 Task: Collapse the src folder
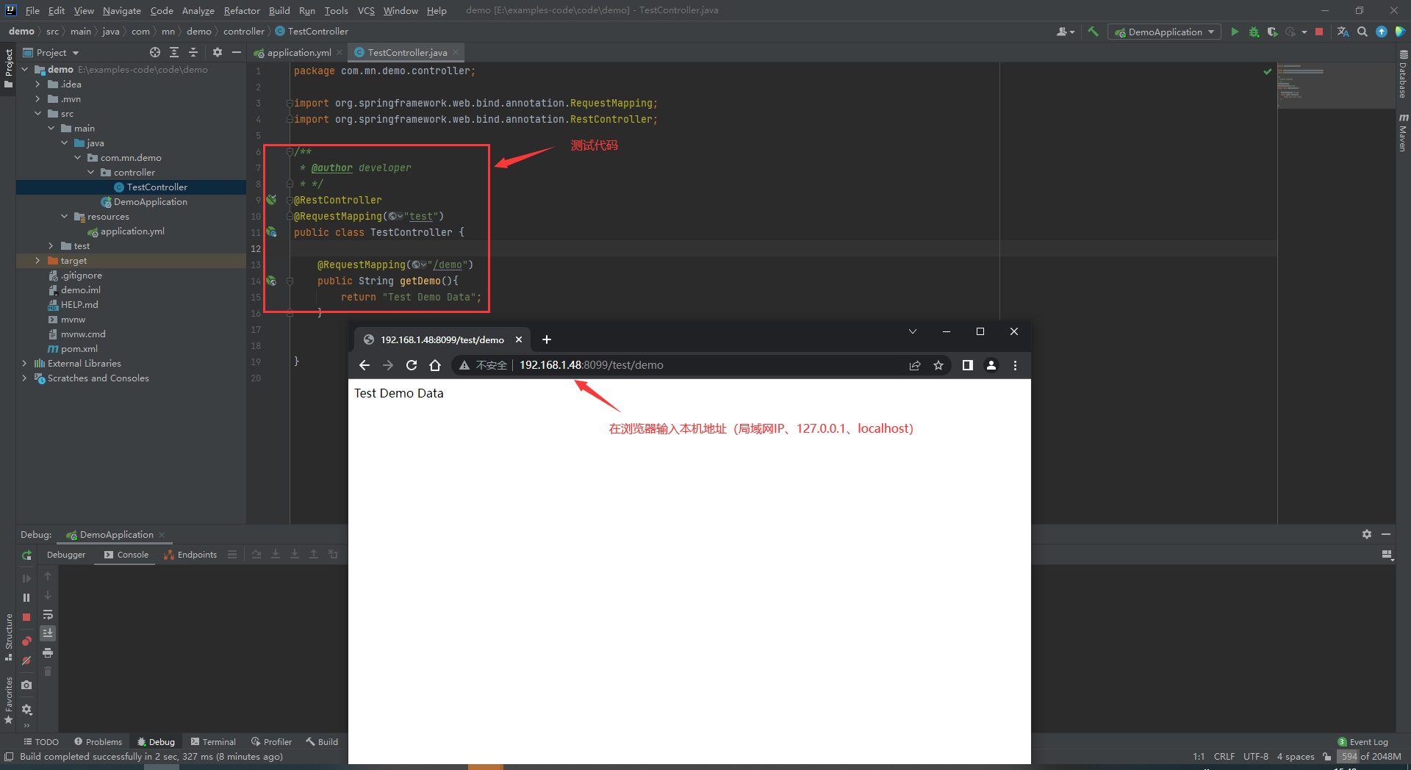pos(37,114)
